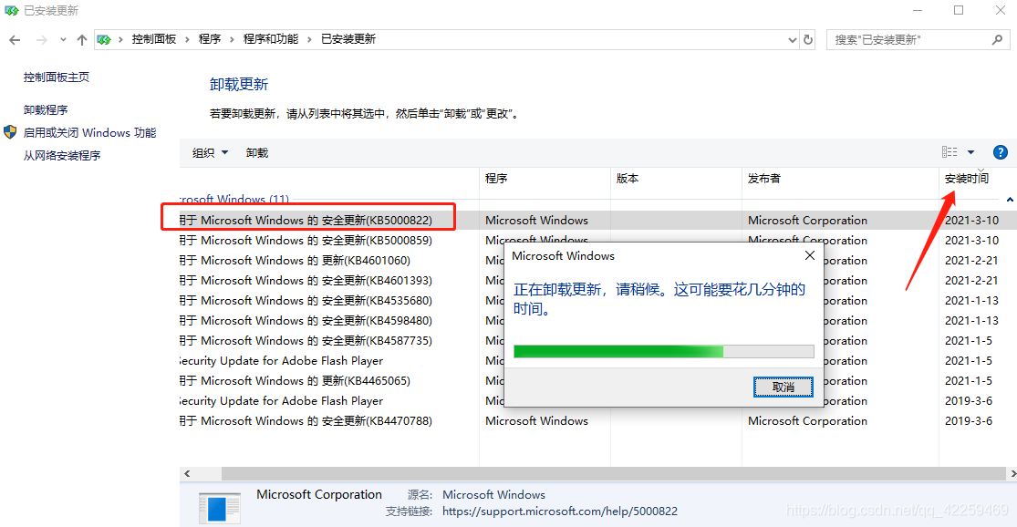The height and width of the screenshot is (527, 1017).
Task: Go back using the back arrow
Action: 15,40
